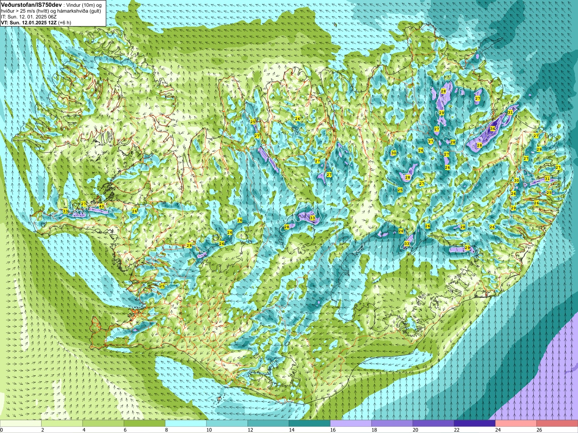This screenshot has height=433, width=578.
Task: Click the legend tick label "0"
Action: (1, 430)
